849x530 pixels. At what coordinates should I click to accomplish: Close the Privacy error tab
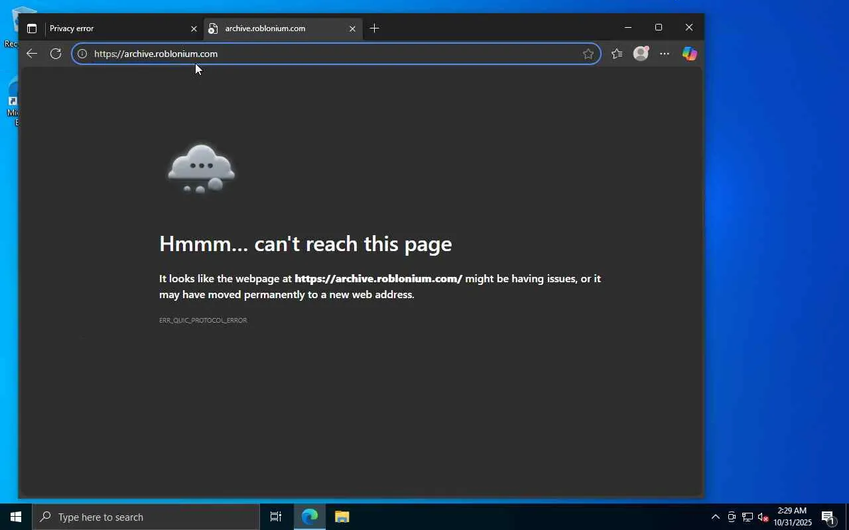click(x=194, y=28)
